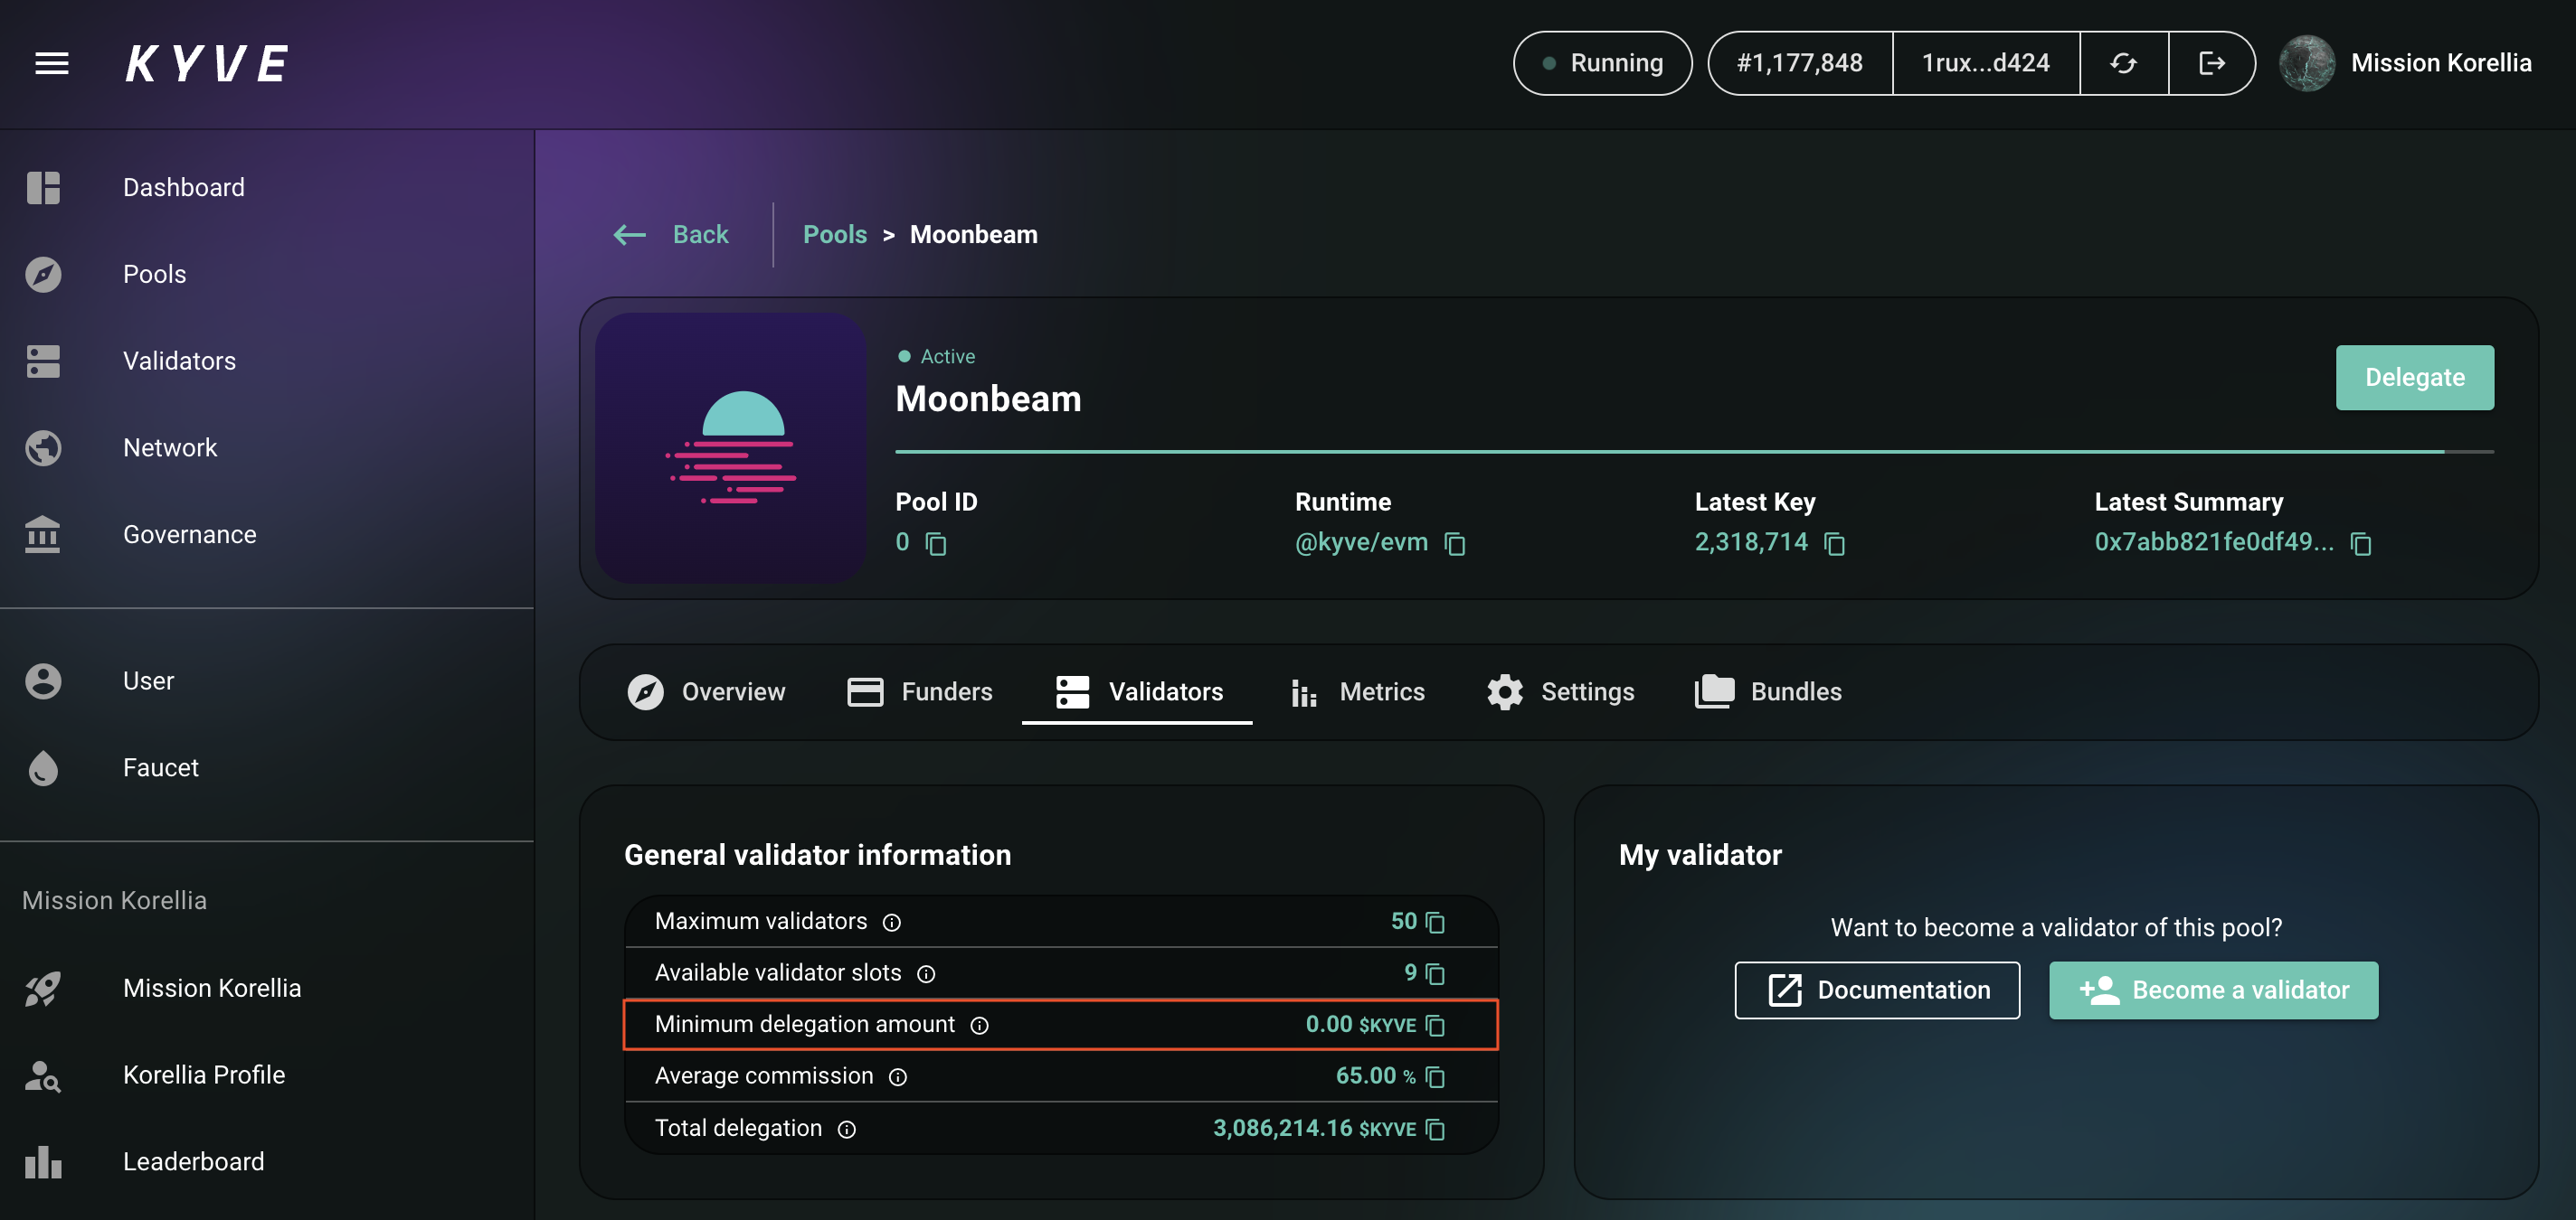Go to Pools breadcrumb link
This screenshot has width=2576, height=1220.
pyautogui.click(x=834, y=235)
